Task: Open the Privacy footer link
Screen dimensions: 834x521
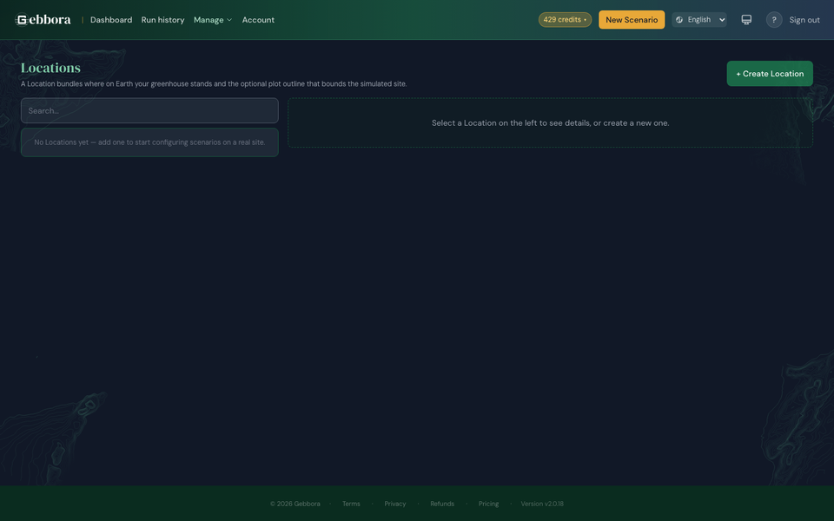Action: [x=395, y=504]
